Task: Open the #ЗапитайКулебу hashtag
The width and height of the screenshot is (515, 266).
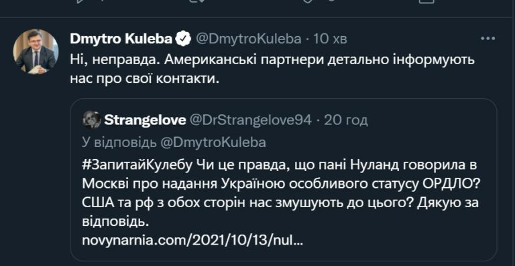Action: tap(137, 164)
